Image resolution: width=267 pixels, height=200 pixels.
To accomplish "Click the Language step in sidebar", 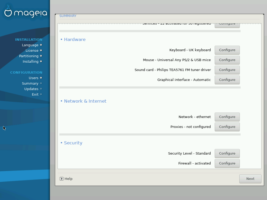I will coord(30,45).
